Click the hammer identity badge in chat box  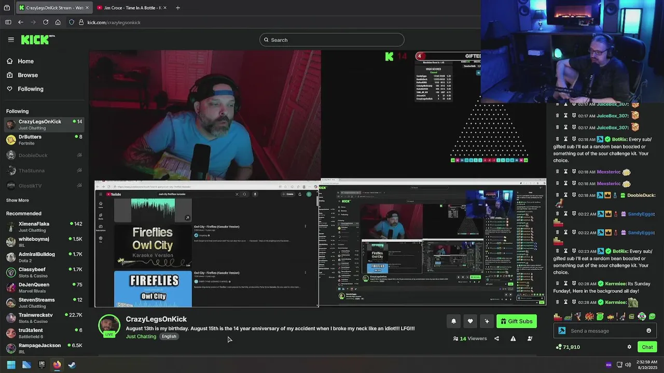click(562, 331)
